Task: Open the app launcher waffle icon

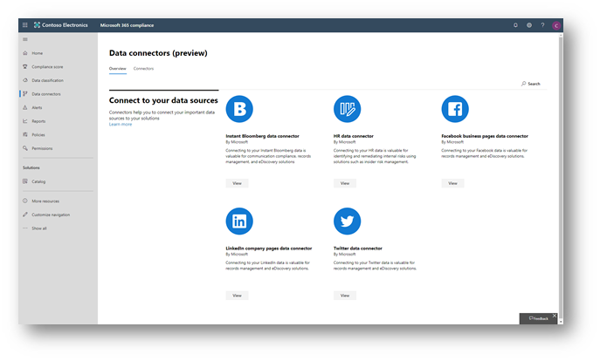Action: [x=24, y=25]
